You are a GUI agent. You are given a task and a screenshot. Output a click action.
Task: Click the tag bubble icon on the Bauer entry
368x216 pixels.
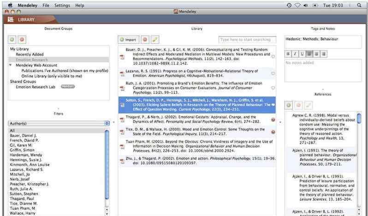click(x=273, y=57)
